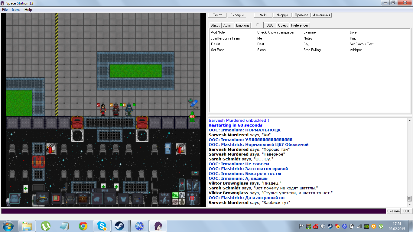Switch to the Preferences tab
This screenshot has height=232, width=413.
[300, 25]
